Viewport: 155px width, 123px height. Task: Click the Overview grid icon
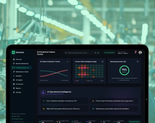pos(14,59)
